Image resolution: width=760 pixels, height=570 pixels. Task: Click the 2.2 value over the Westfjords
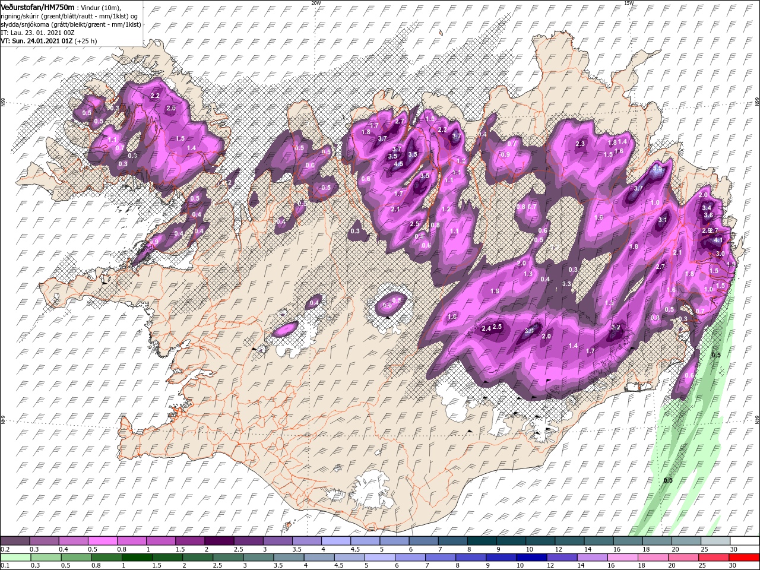coord(155,96)
